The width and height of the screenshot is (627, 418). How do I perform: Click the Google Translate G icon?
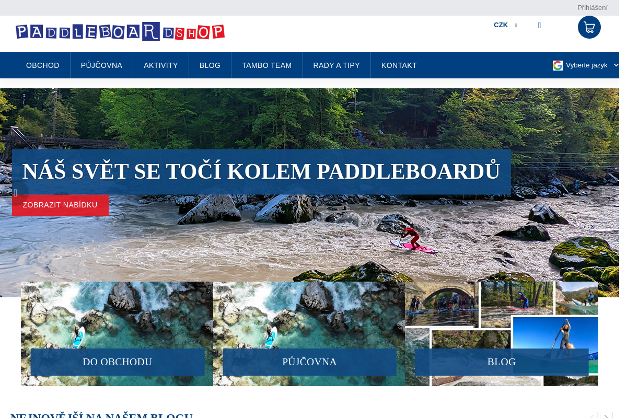[558, 65]
